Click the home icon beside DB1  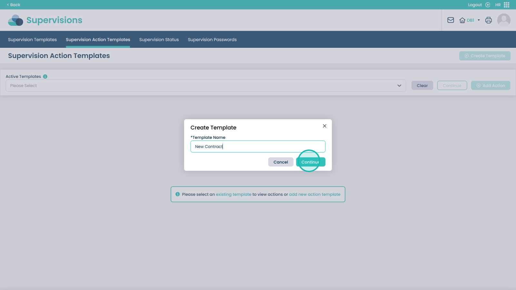coord(462,20)
